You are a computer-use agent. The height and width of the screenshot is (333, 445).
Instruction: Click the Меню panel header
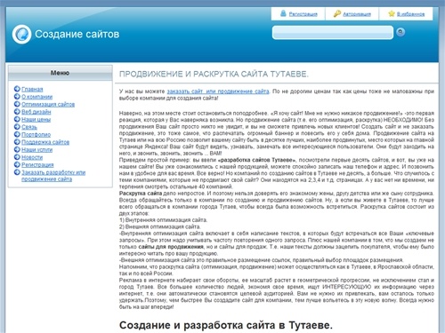click(x=61, y=73)
